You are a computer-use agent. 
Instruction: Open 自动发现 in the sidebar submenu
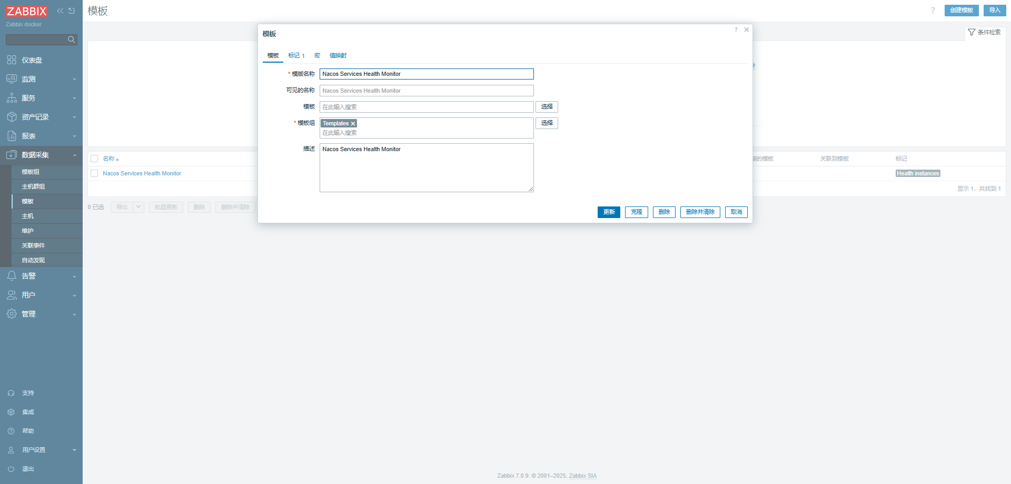(47, 260)
